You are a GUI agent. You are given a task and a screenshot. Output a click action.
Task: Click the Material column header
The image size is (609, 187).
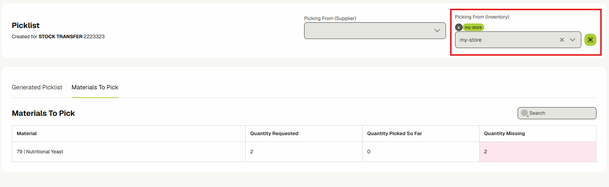pyautogui.click(x=27, y=134)
